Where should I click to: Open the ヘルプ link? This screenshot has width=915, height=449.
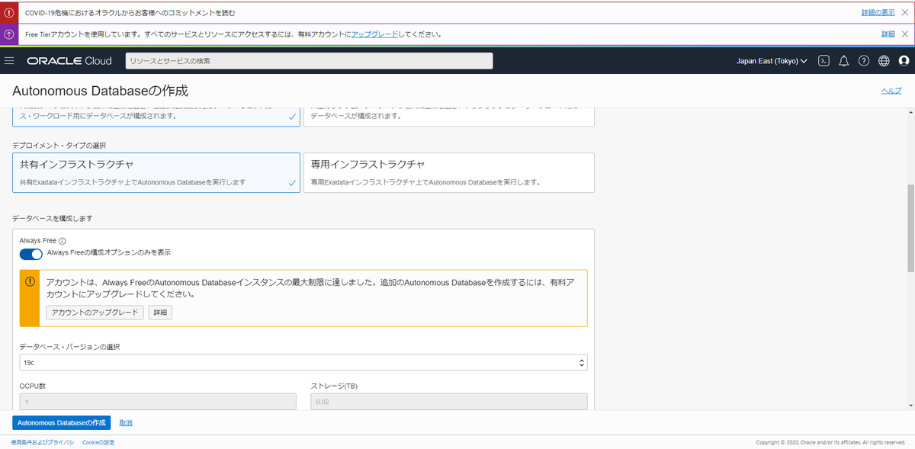coord(891,91)
